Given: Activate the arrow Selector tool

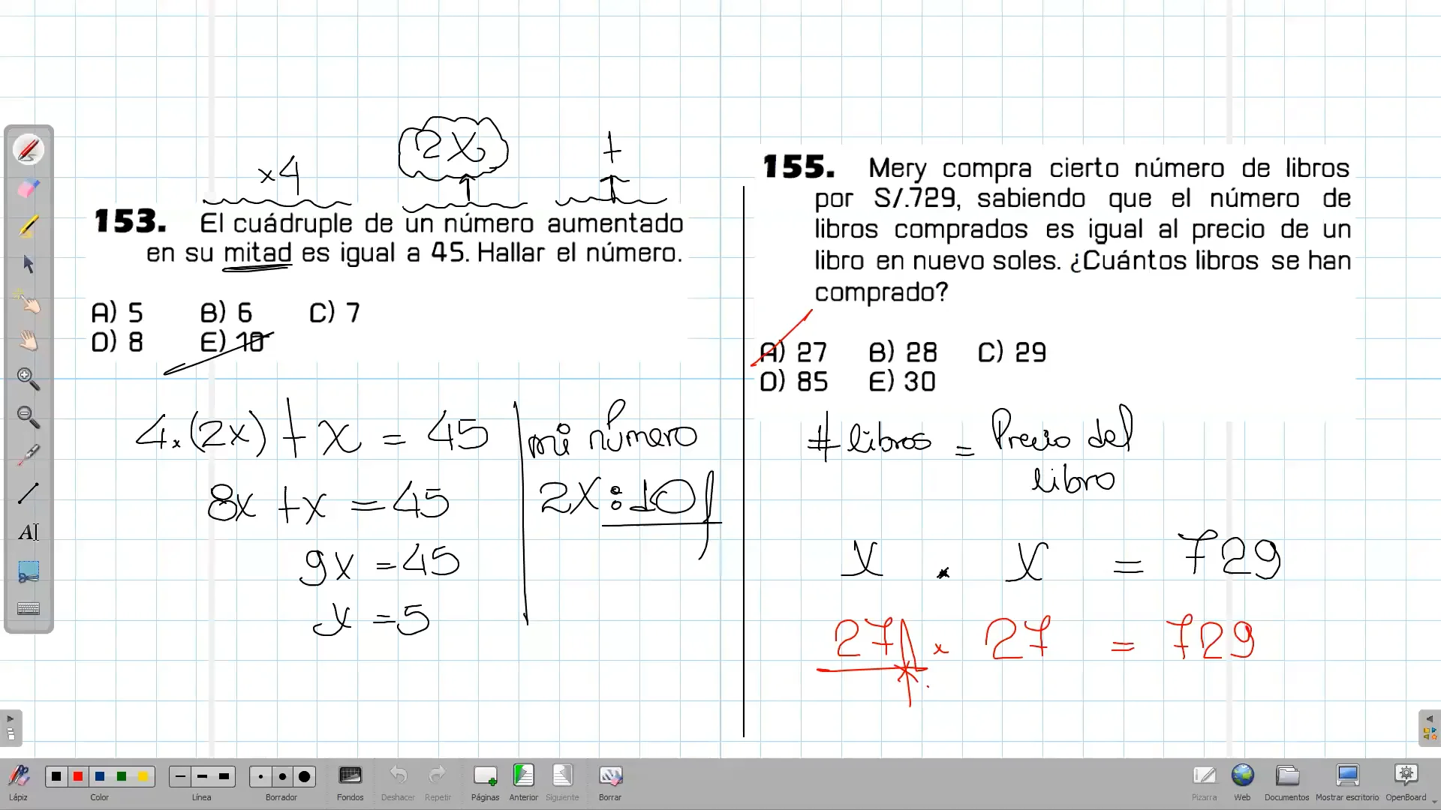Looking at the screenshot, I should [x=29, y=264].
